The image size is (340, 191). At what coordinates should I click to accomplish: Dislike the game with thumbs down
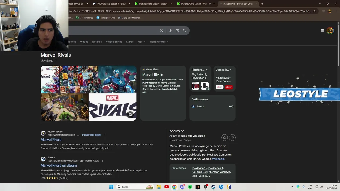[x=232, y=137]
